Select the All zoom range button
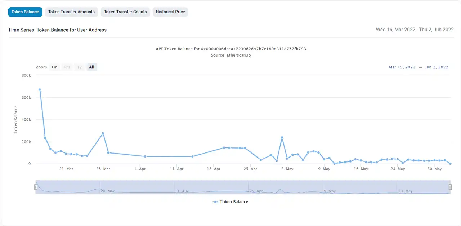Viewport: 461px width, 226px height. click(x=92, y=67)
